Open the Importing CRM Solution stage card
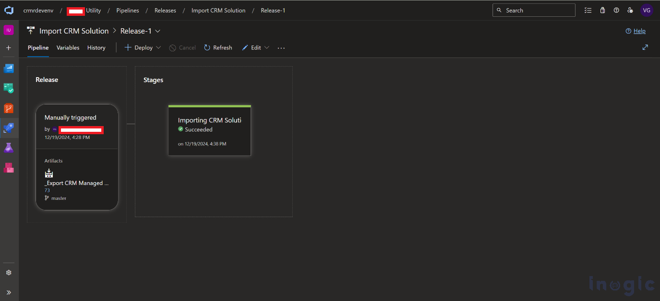 [x=209, y=130]
